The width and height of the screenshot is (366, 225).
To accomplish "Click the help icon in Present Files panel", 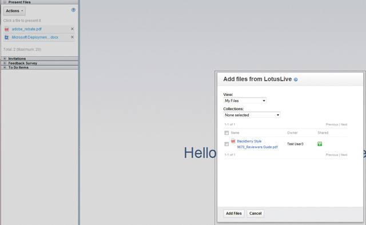I will click(73, 10).
